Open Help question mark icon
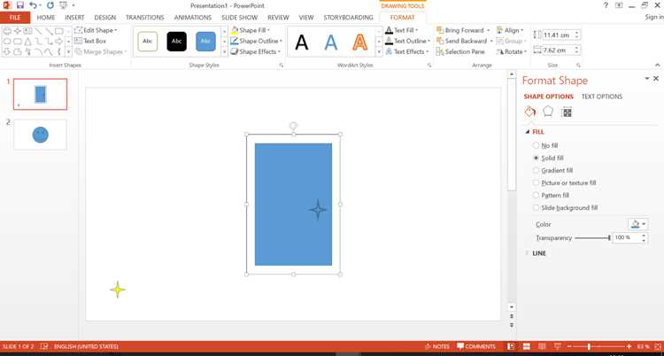The image size is (664, 356). (606, 5)
